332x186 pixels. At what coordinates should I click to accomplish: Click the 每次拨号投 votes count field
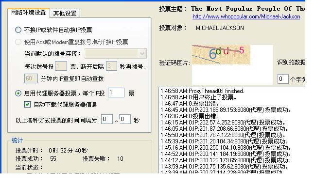61,66
